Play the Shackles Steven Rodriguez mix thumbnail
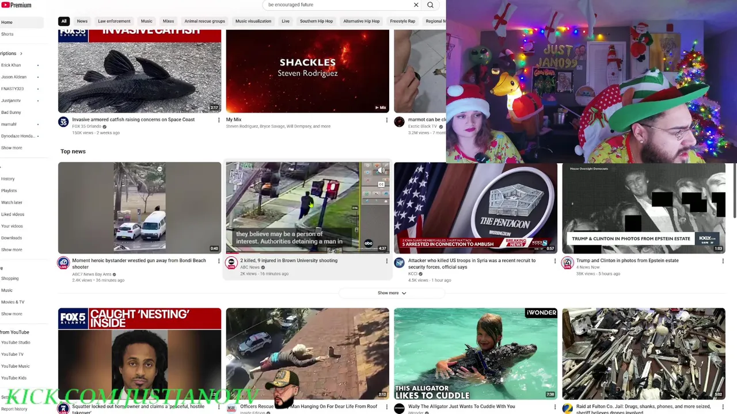 tap(307, 71)
